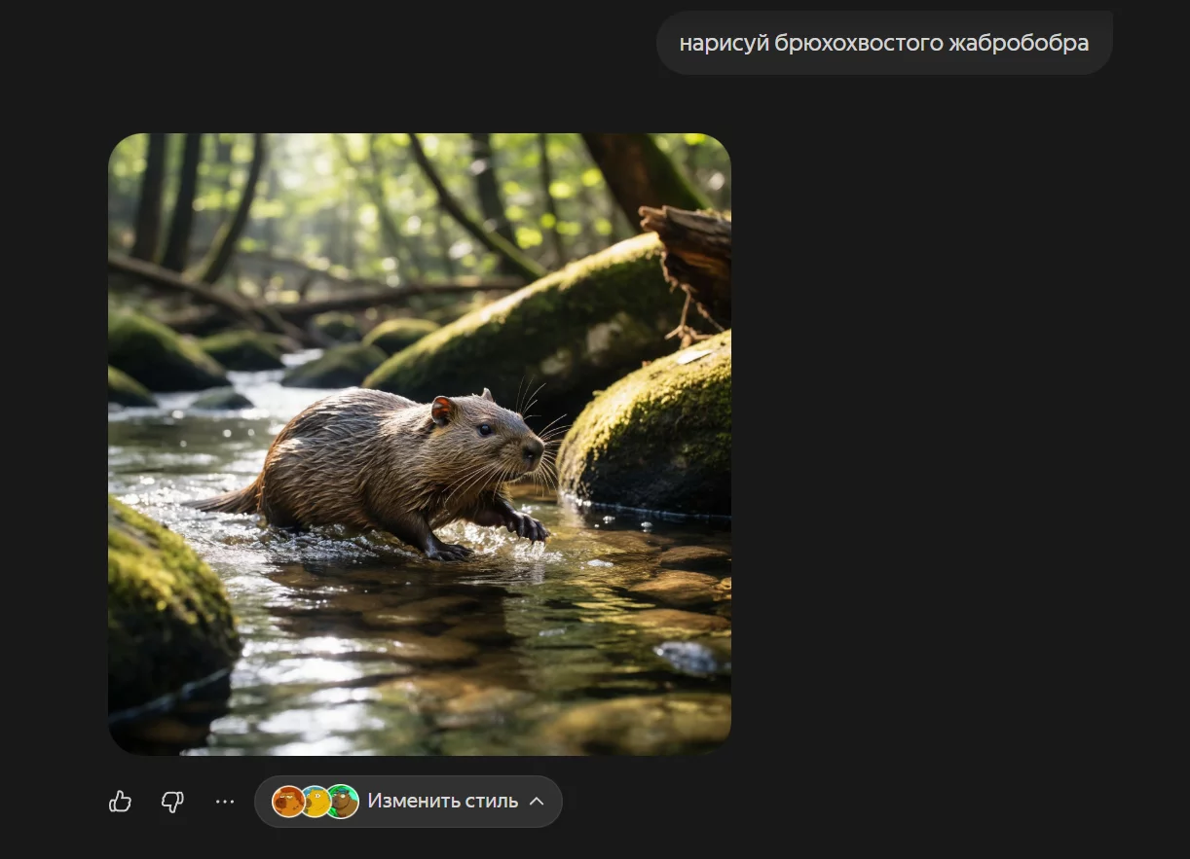
Task: Click the beaver's tail in the picture
Action: pyautogui.click(x=229, y=500)
